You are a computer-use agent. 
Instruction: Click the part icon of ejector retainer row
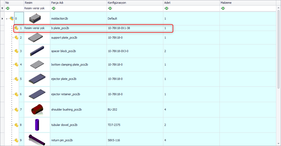coord(16,94)
